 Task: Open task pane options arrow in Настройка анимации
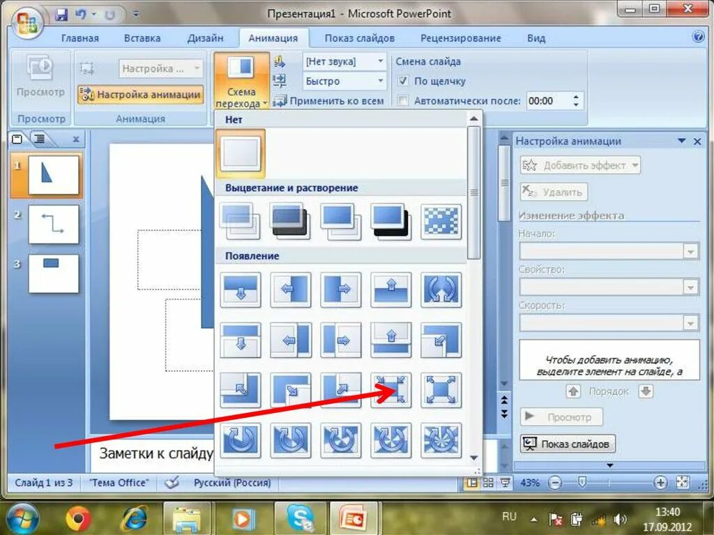(682, 141)
